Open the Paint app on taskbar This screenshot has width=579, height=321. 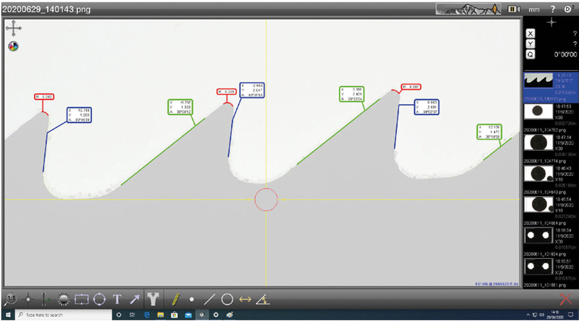click(229, 315)
